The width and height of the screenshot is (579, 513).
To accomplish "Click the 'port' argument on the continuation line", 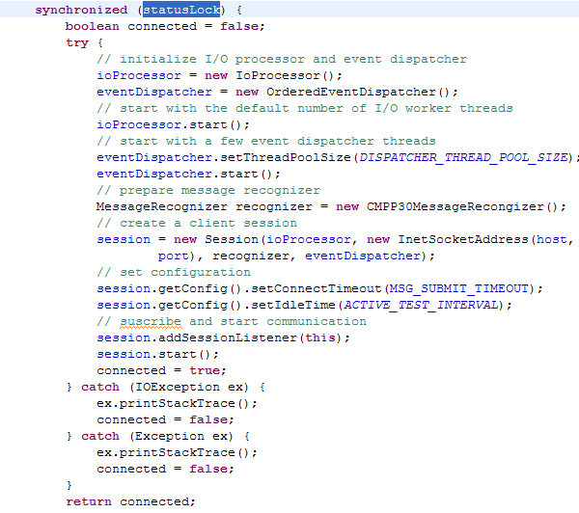I will (x=173, y=256).
